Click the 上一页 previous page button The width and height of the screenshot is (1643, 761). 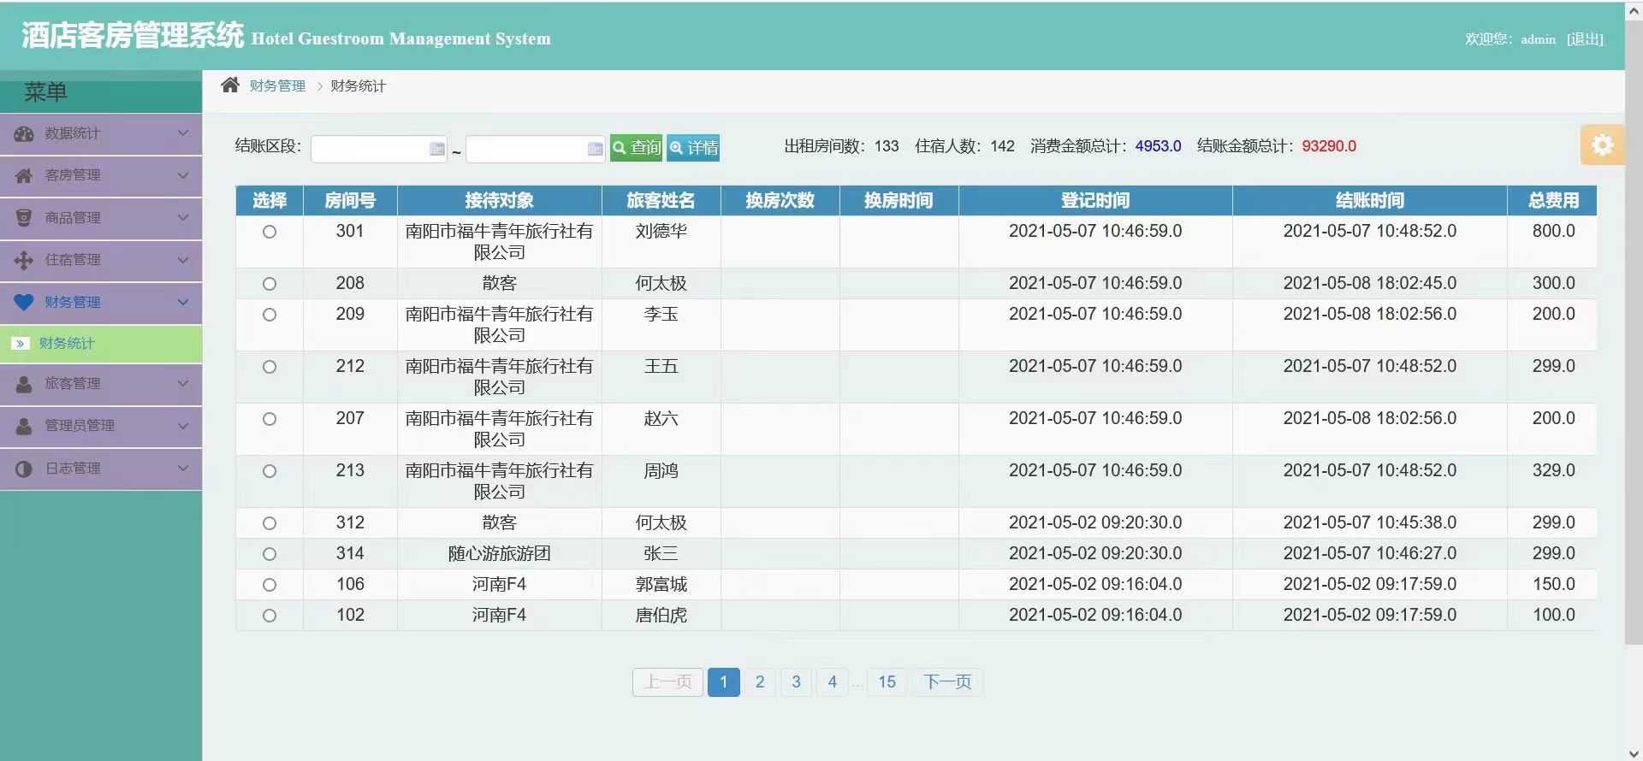click(x=667, y=682)
